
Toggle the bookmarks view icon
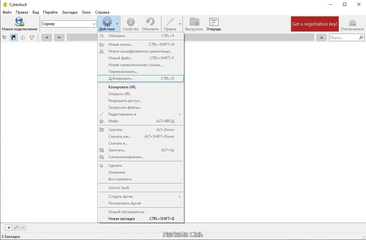[x=14, y=37]
